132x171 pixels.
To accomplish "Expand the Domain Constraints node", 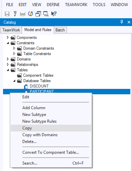I will tap(14, 48).
